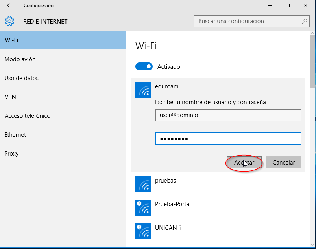The image size is (316, 249).
Task: Click the scrollbar down arrow
Action: click(312, 245)
